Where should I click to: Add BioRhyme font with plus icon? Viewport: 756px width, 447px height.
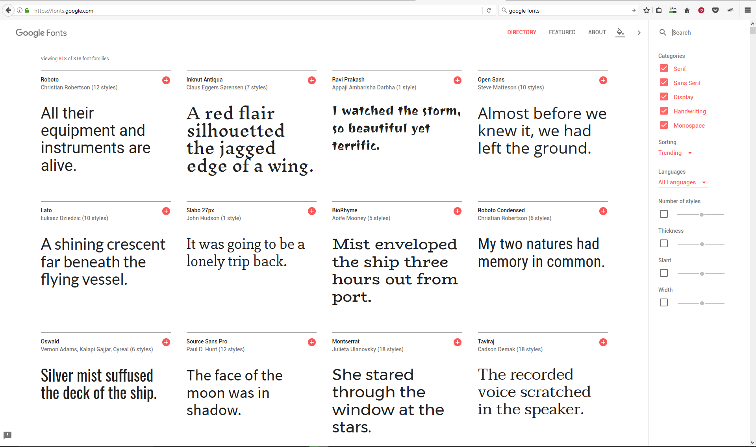pos(458,211)
